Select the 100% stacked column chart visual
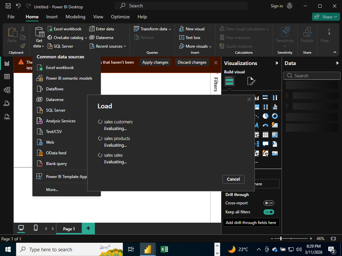This screenshot has width=342, height=256. [x=275, y=98]
